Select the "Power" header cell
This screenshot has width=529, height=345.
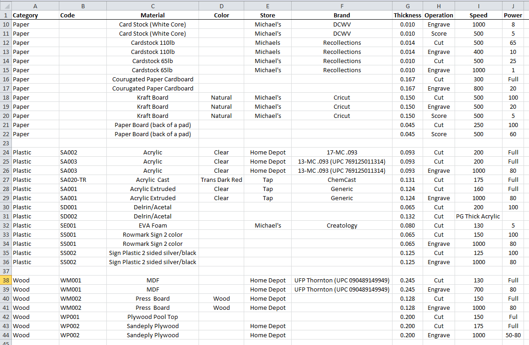(513, 15)
